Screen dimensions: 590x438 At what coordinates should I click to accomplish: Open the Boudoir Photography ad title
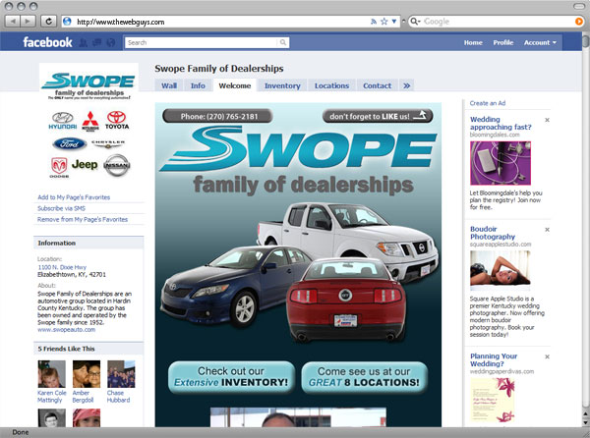tap(493, 233)
